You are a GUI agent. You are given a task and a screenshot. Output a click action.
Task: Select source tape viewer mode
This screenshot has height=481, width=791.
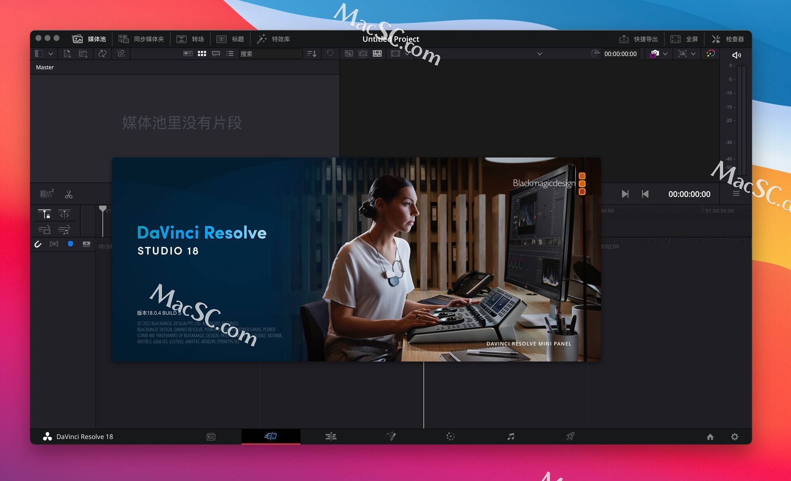point(363,54)
